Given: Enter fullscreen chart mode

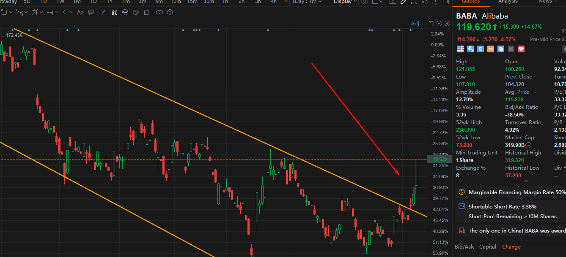Looking at the screenshot, I should click(x=414, y=2).
